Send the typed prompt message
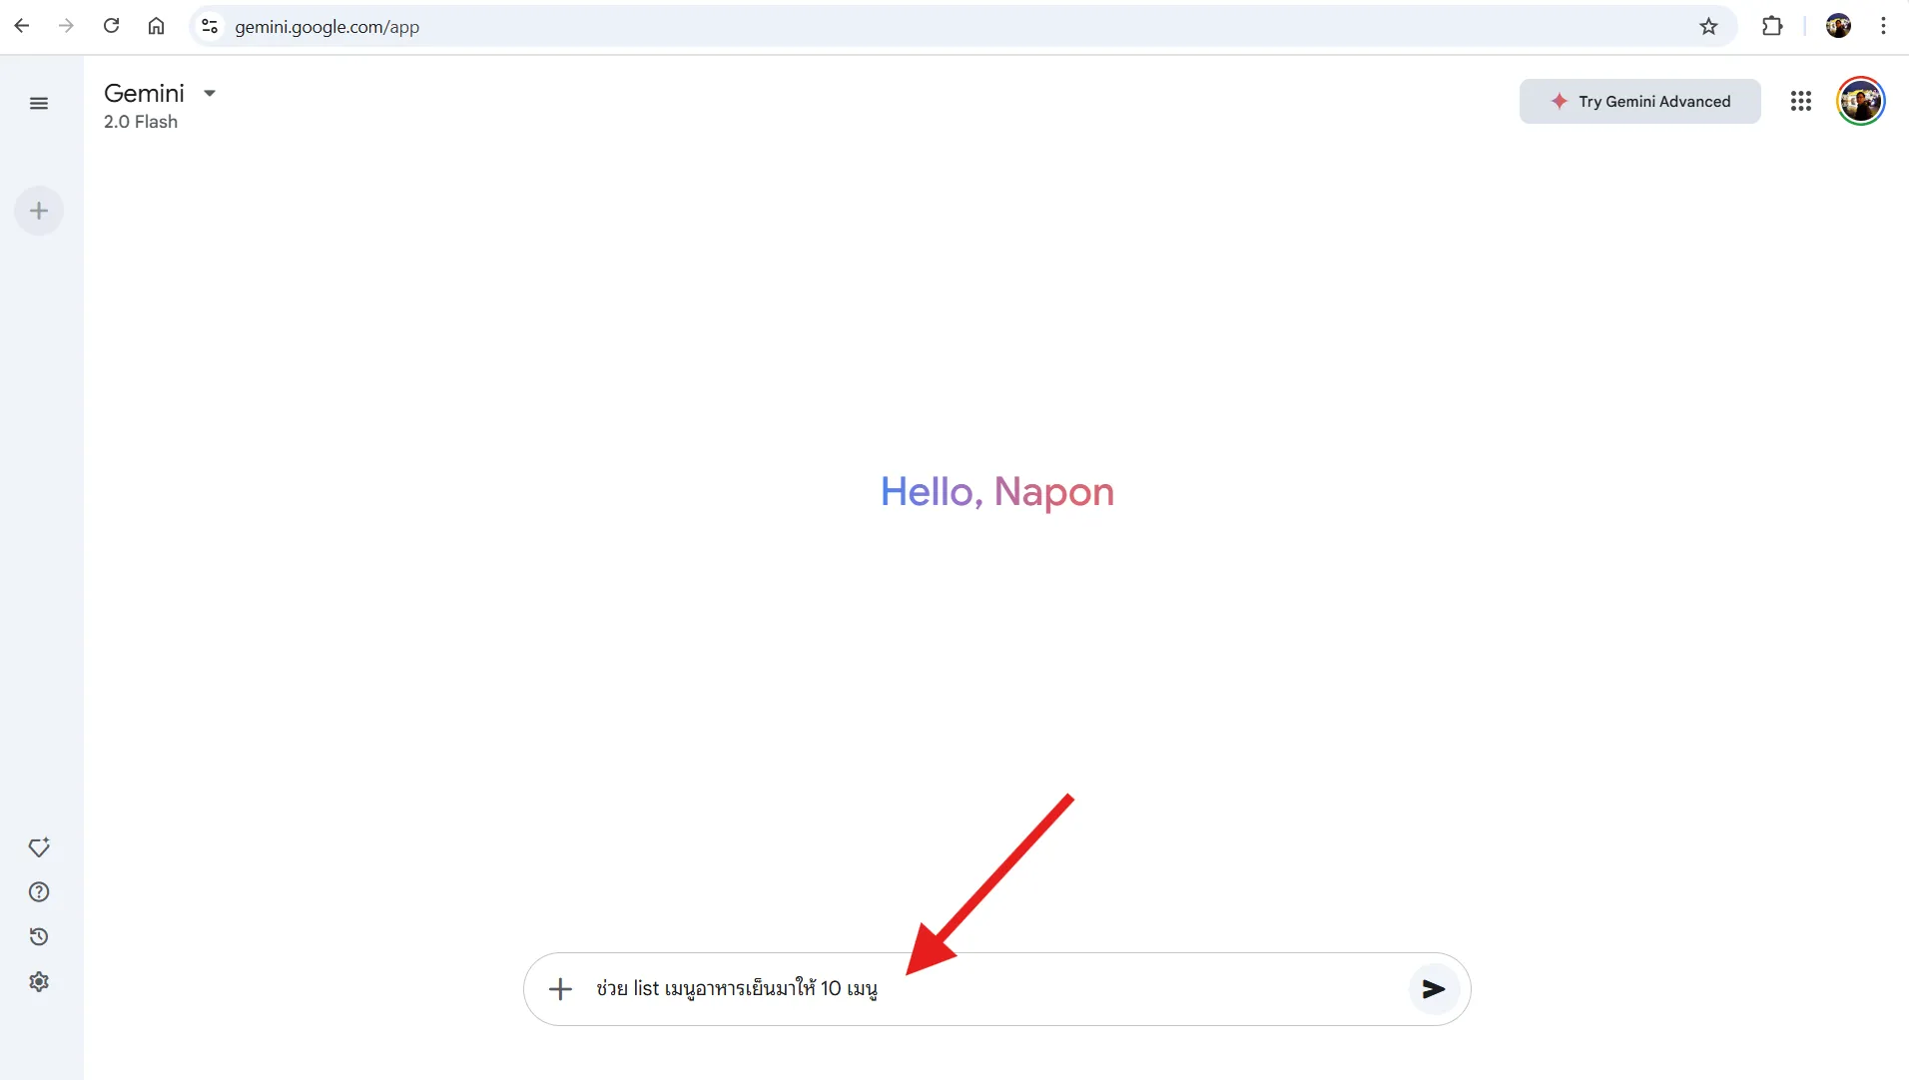Image resolution: width=1909 pixels, height=1080 pixels. tap(1433, 989)
